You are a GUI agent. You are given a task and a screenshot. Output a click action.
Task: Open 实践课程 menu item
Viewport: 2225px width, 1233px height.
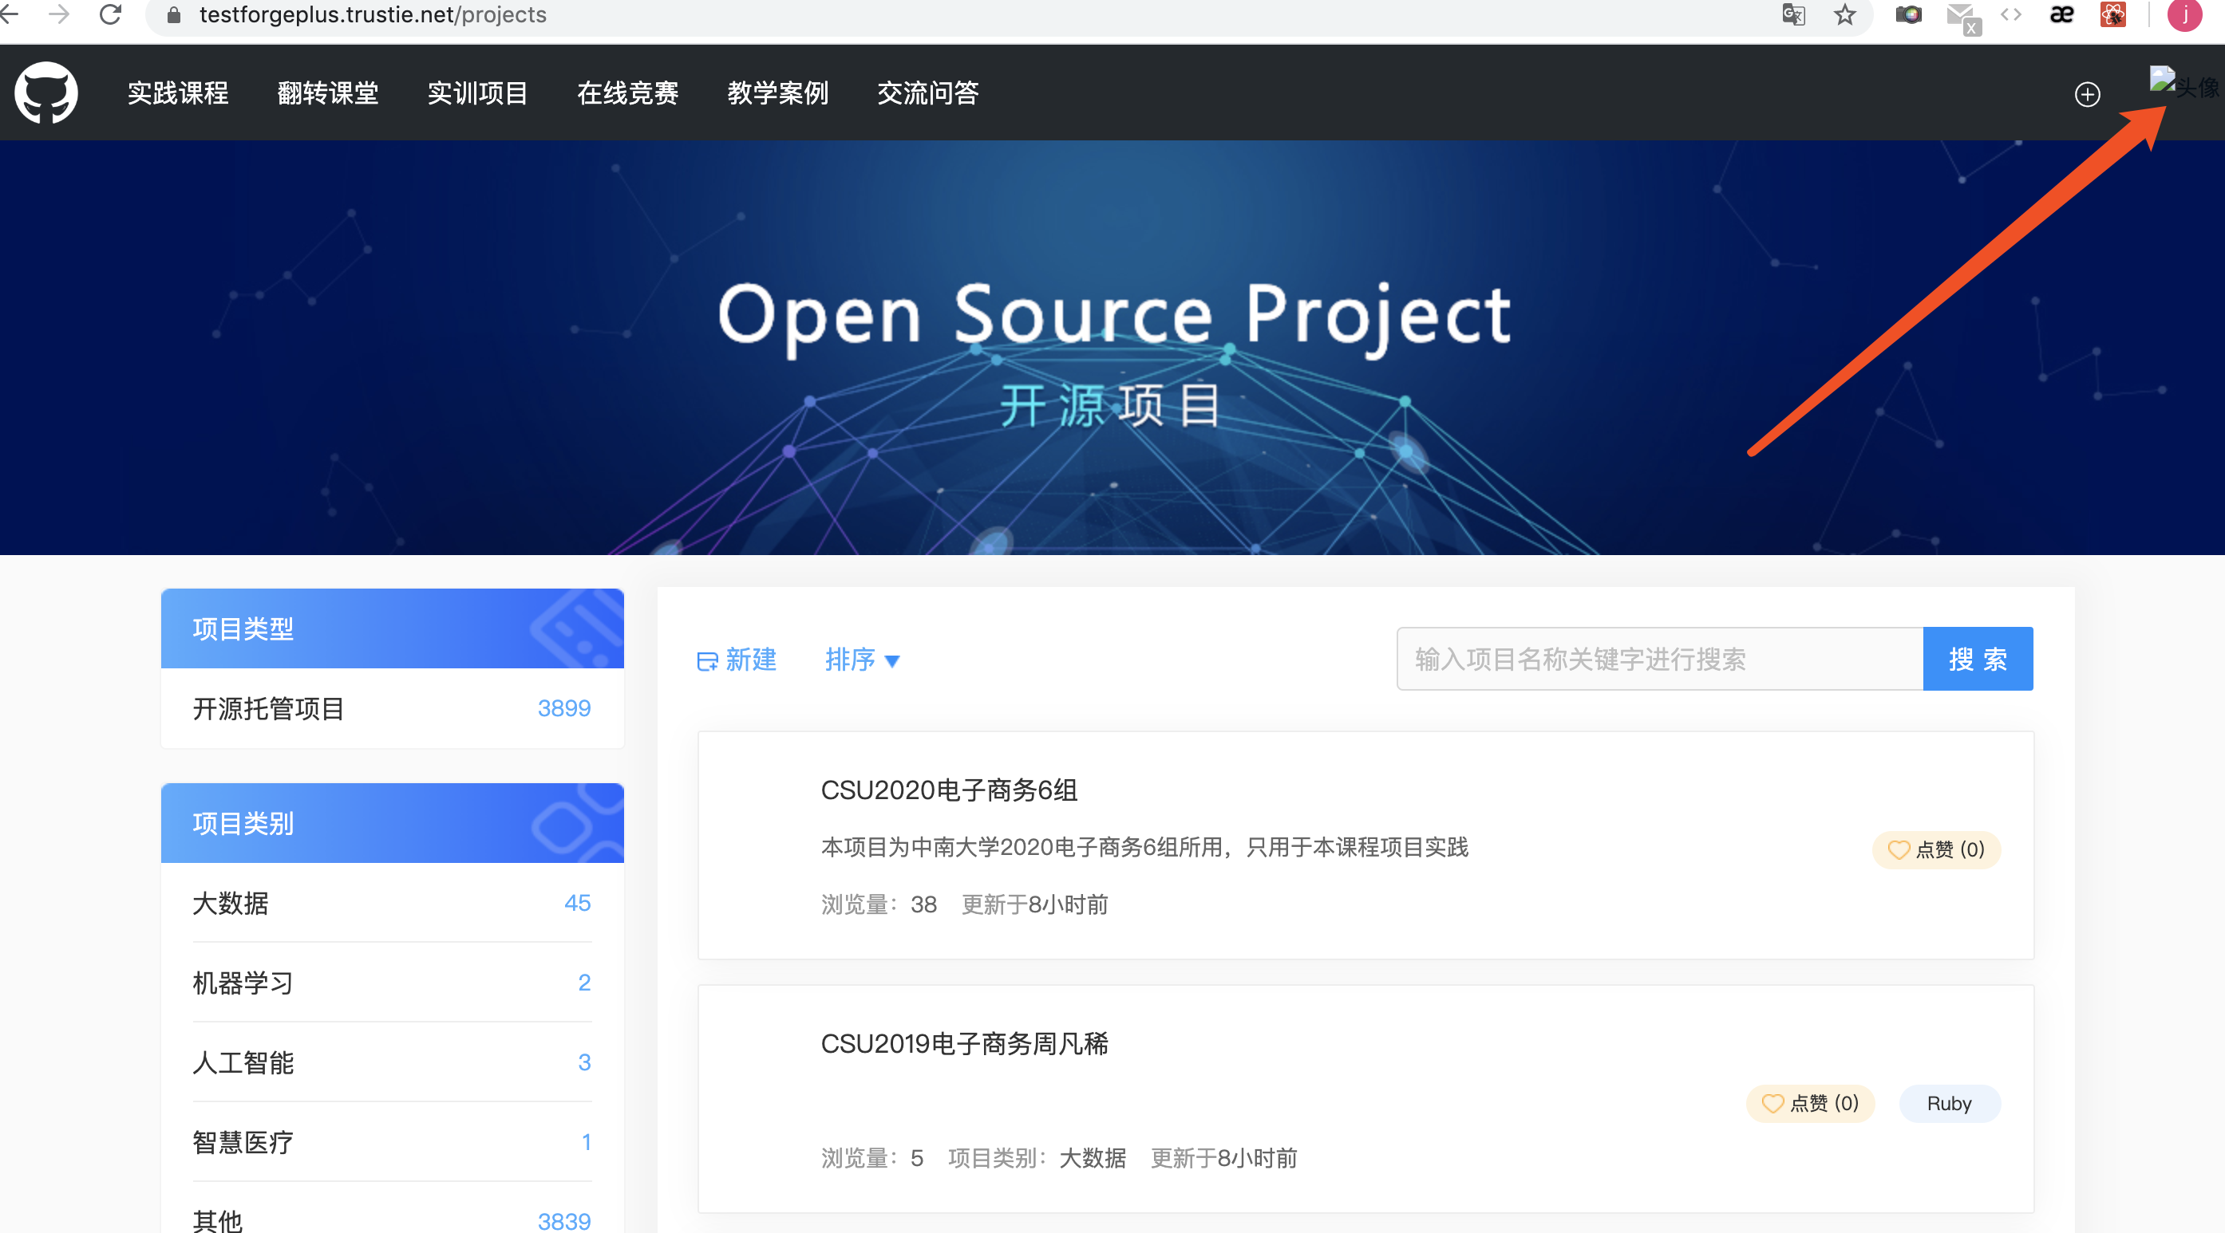[178, 93]
